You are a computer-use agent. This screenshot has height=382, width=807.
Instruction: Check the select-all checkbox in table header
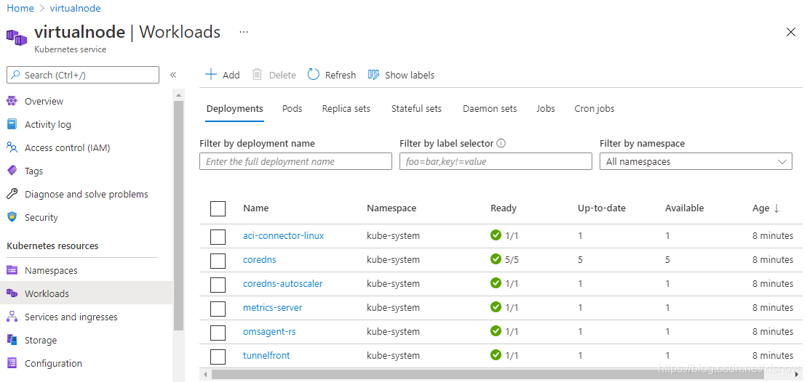218,208
